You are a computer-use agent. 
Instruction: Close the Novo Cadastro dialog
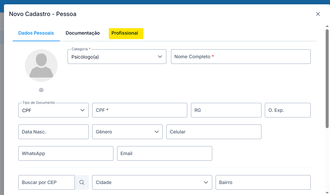tap(318, 14)
